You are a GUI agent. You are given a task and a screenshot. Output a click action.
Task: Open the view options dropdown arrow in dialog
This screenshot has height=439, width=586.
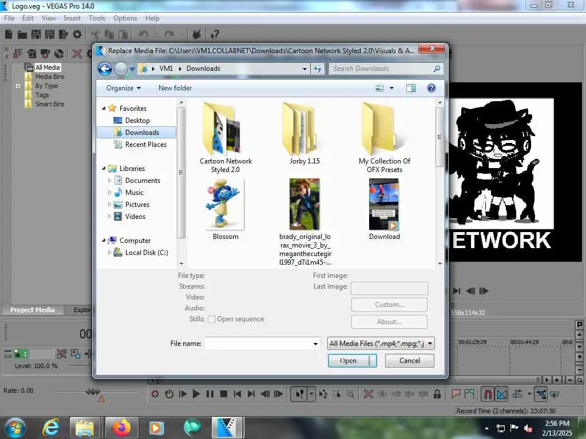391,88
